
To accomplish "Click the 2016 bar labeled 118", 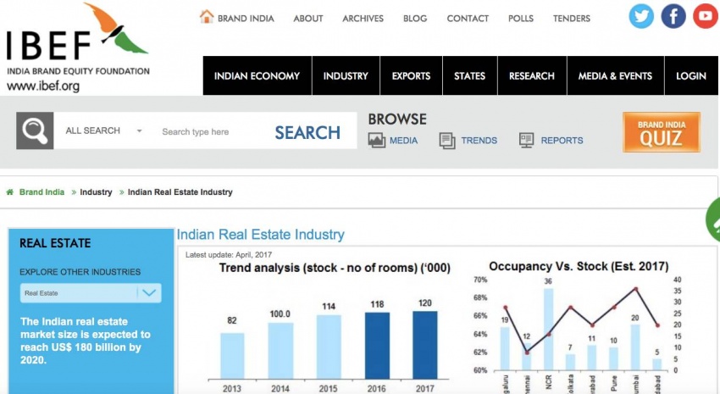I will coord(377,346).
